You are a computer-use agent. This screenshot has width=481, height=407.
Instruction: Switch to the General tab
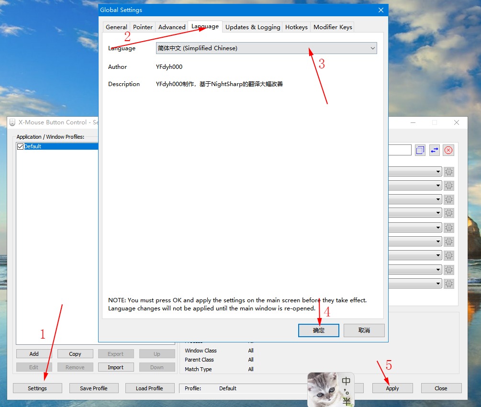click(x=116, y=27)
